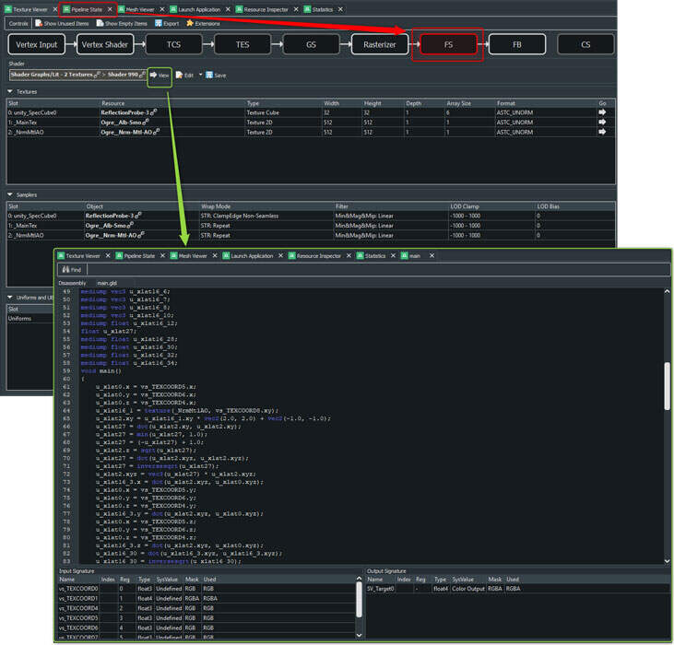The width and height of the screenshot is (674, 645).
Task: Select the FS pipeline stage
Action: pyautogui.click(x=449, y=43)
